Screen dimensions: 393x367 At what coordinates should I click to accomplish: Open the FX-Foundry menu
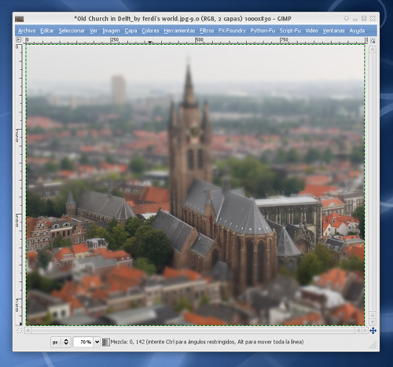click(232, 31)
